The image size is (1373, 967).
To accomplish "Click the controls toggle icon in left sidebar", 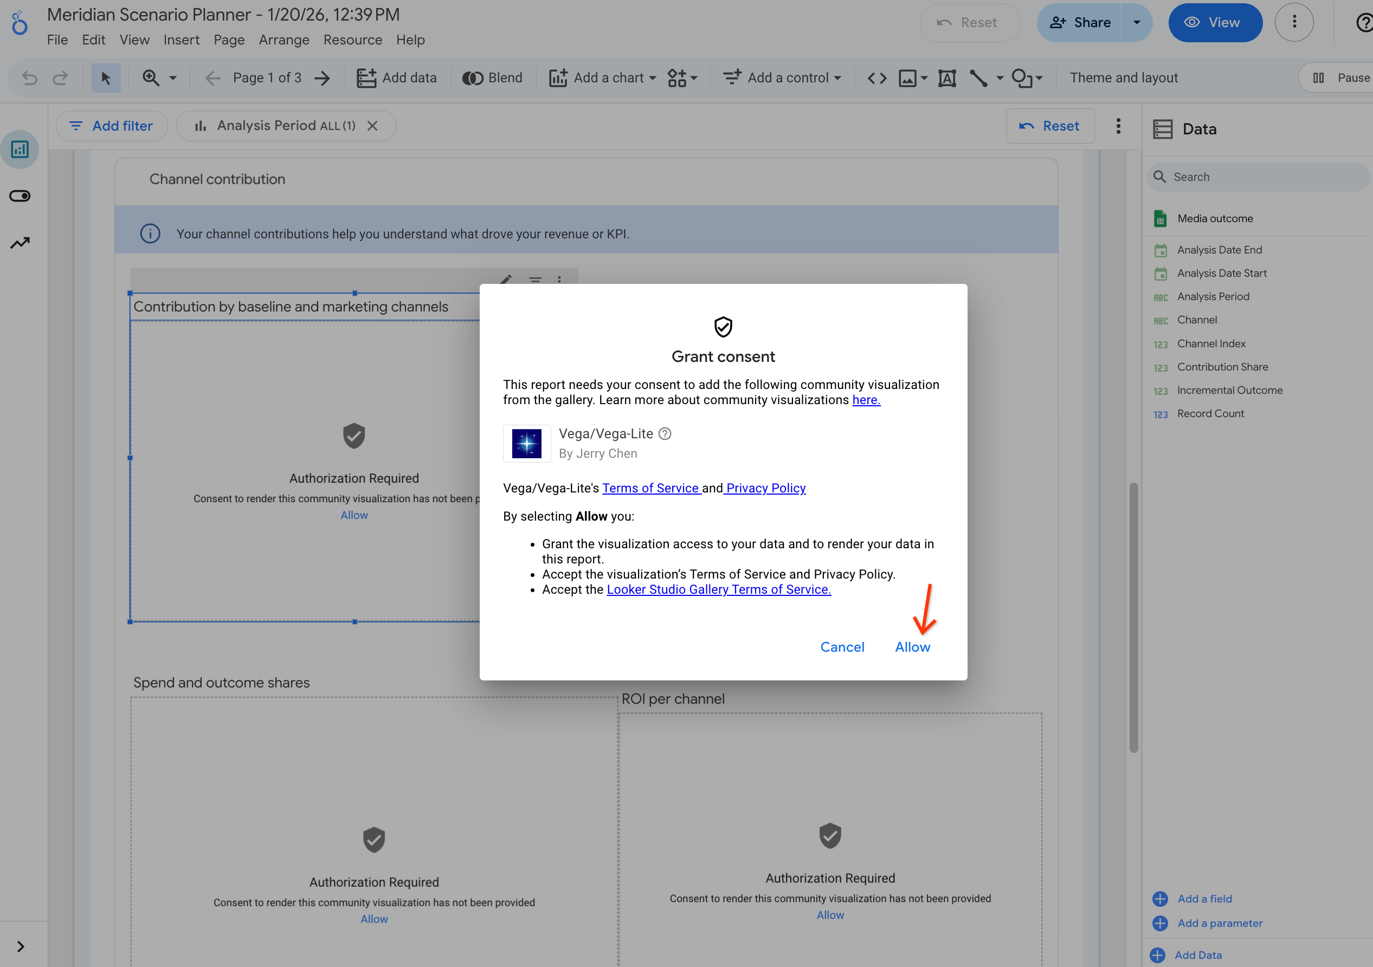I will 20,196.
